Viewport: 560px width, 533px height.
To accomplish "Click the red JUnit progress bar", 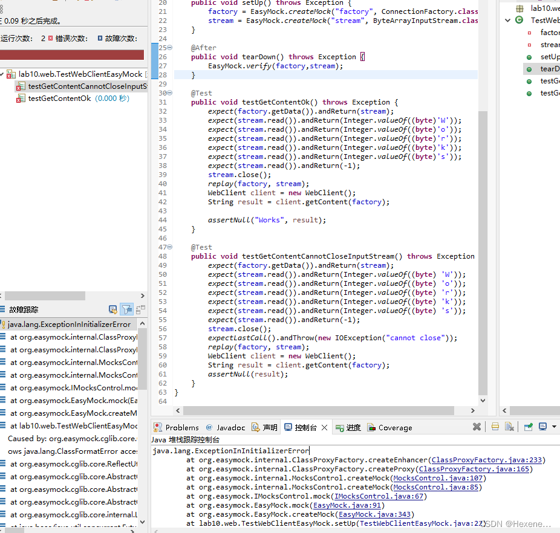I will (72, 54).
